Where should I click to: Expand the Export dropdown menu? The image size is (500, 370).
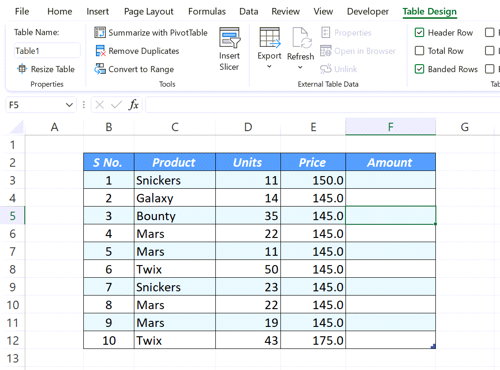pos(269,67)
